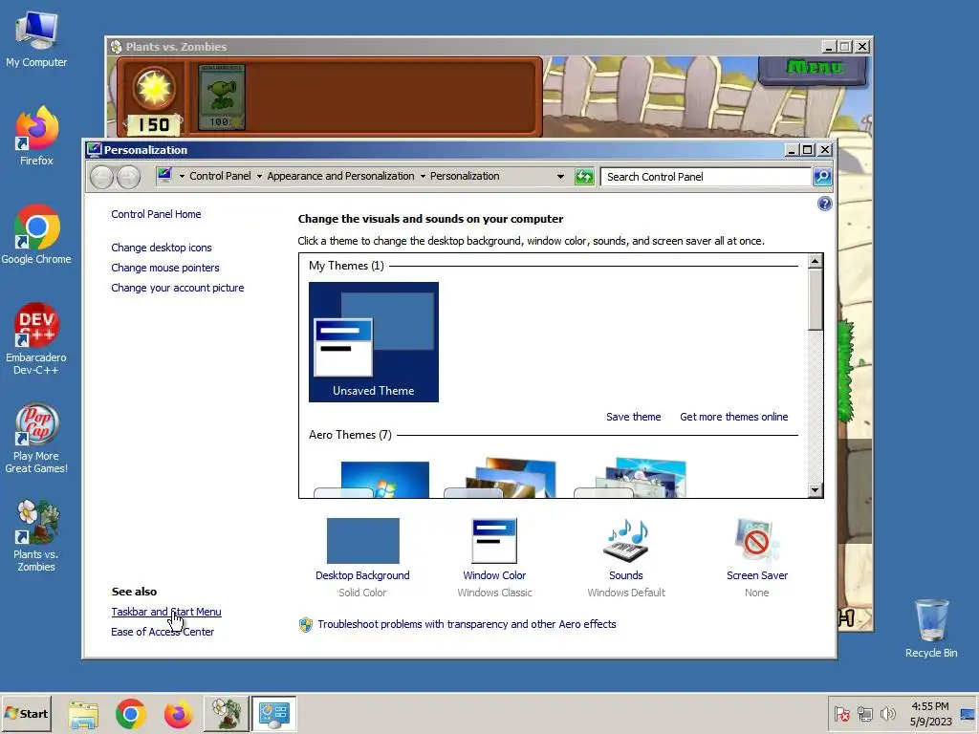979x734 pixels.
Task: Open Embarcadero Dev-C++ desktop shortcut
Action: point(36,339)
